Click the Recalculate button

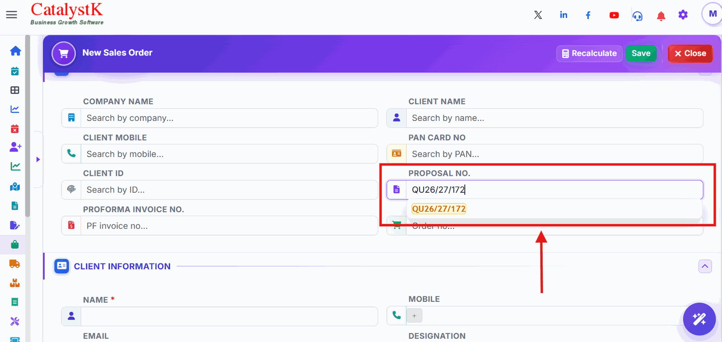589,53
